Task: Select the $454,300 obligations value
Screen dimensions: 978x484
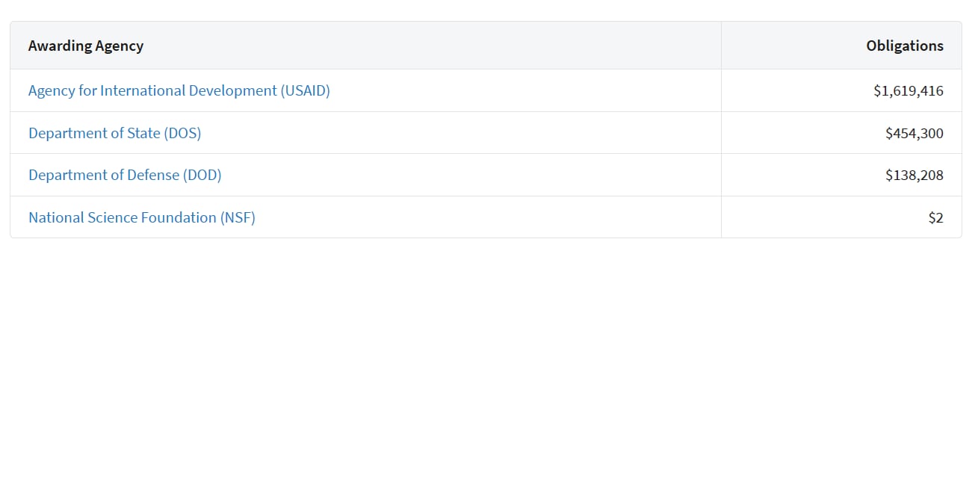Action: point(914,133)
